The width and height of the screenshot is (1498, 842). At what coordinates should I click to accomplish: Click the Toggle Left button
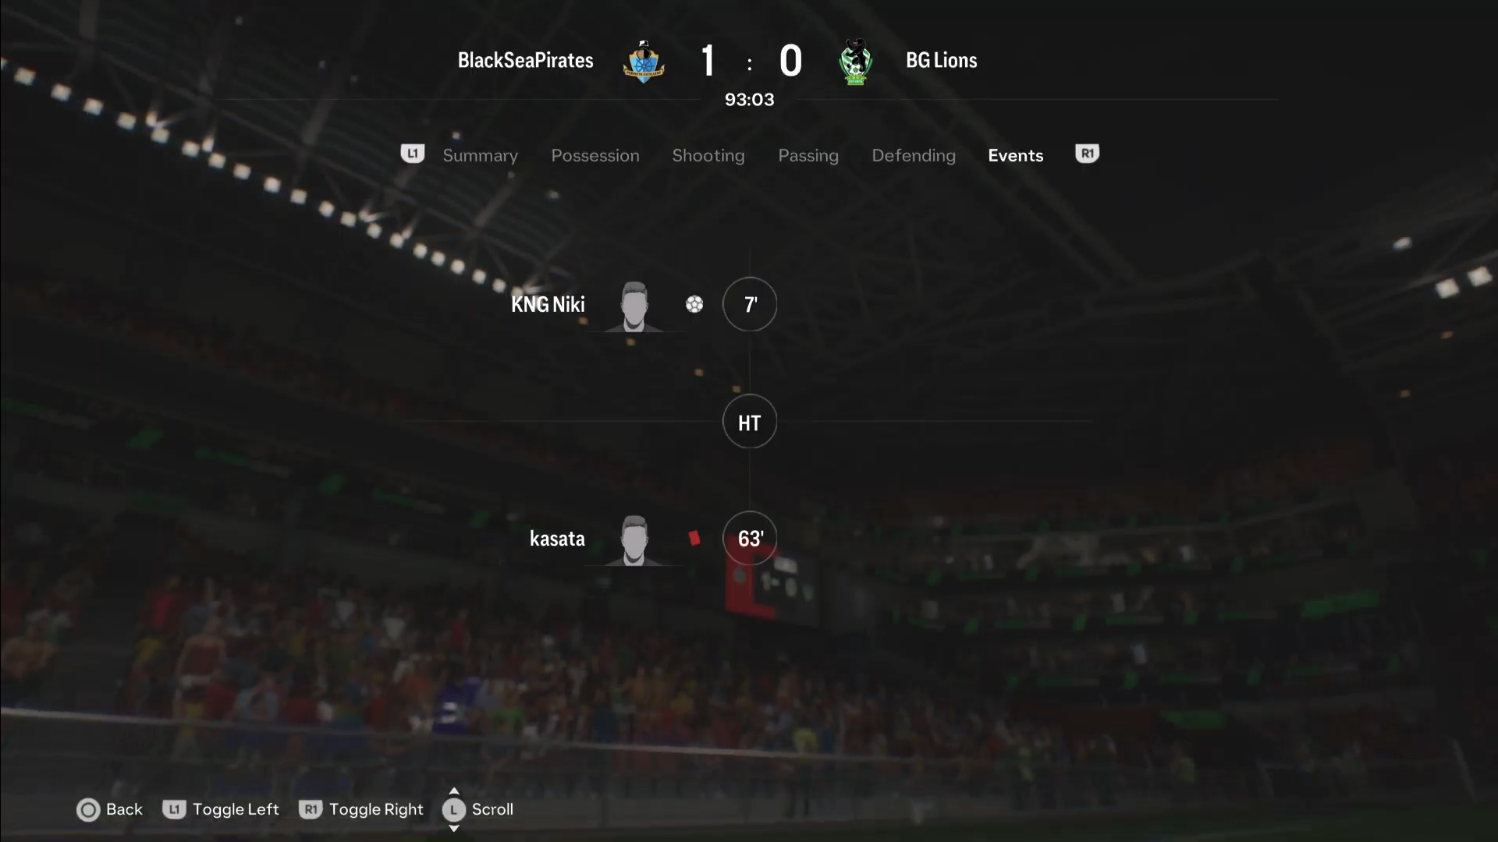tap(221, 809)
